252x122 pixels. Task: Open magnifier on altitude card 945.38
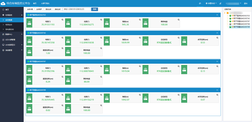point(140,19)
